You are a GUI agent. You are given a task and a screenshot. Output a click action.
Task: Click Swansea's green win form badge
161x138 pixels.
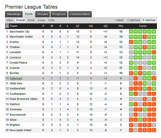[x=145, y=109]
